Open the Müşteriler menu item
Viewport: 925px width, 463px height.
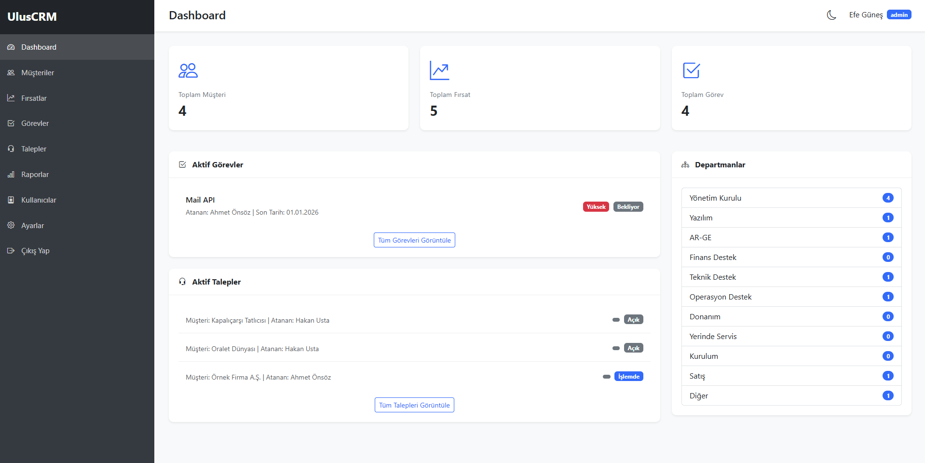point(38,73)
